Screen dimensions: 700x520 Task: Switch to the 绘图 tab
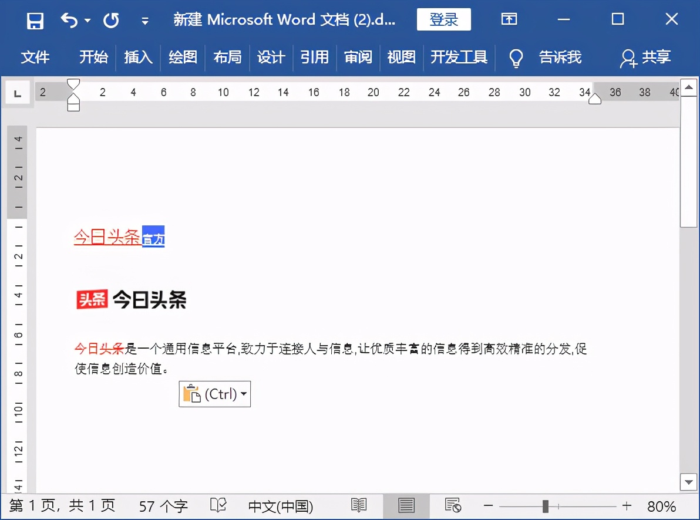point(183,57)
